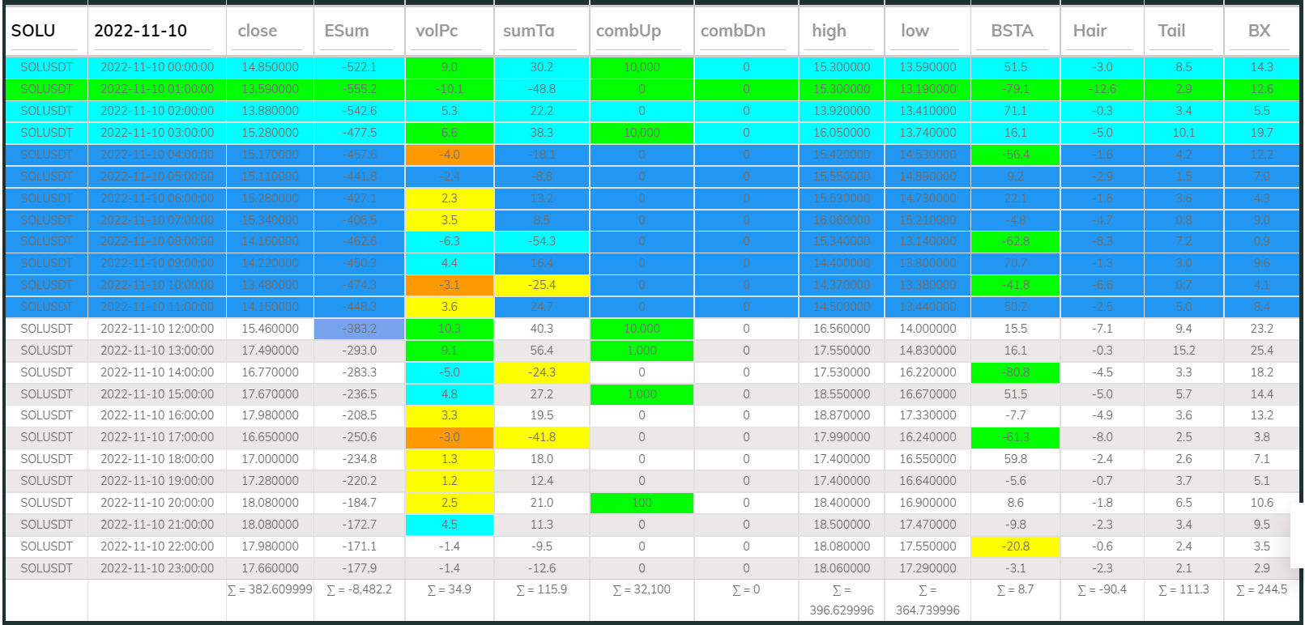The image size is (1305, 625).
Task: Click the high column header
Action: [829, 31]
